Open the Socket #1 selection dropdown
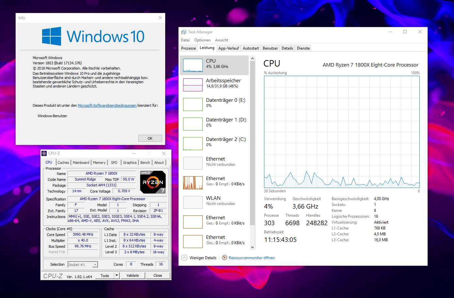 click(x=83, y=265)
